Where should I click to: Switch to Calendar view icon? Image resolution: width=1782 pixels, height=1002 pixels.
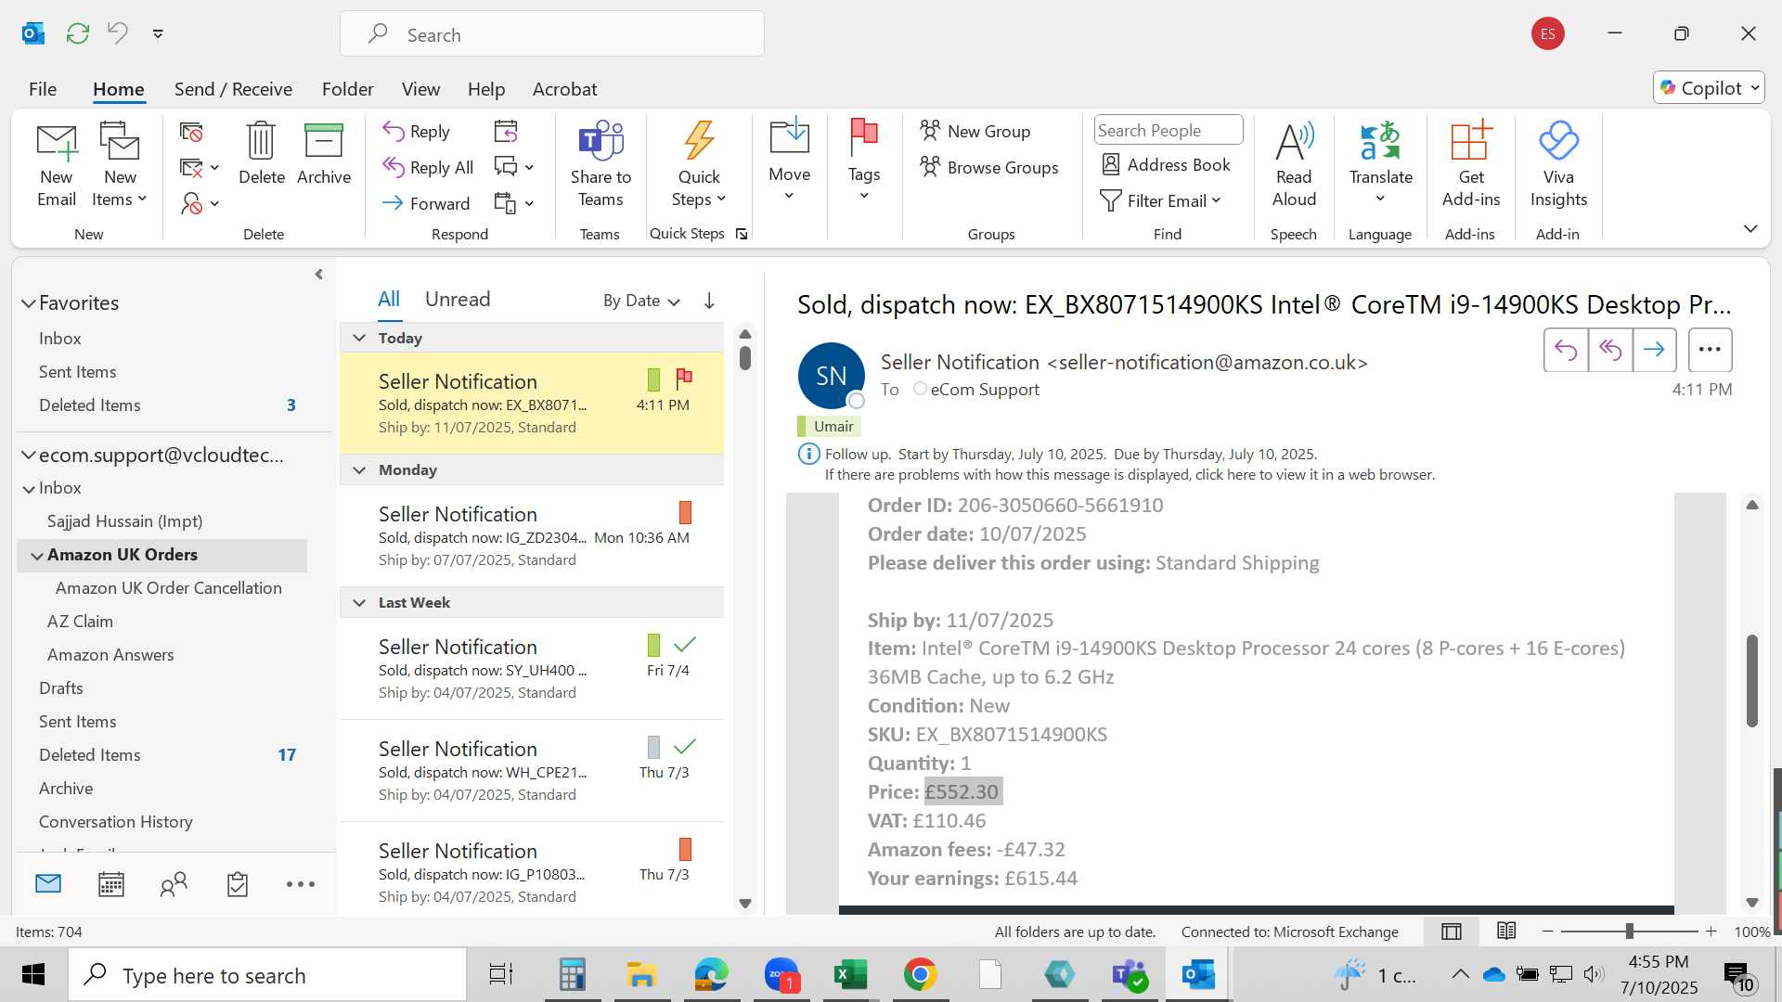pyautogui.click(x=111, y=884)
